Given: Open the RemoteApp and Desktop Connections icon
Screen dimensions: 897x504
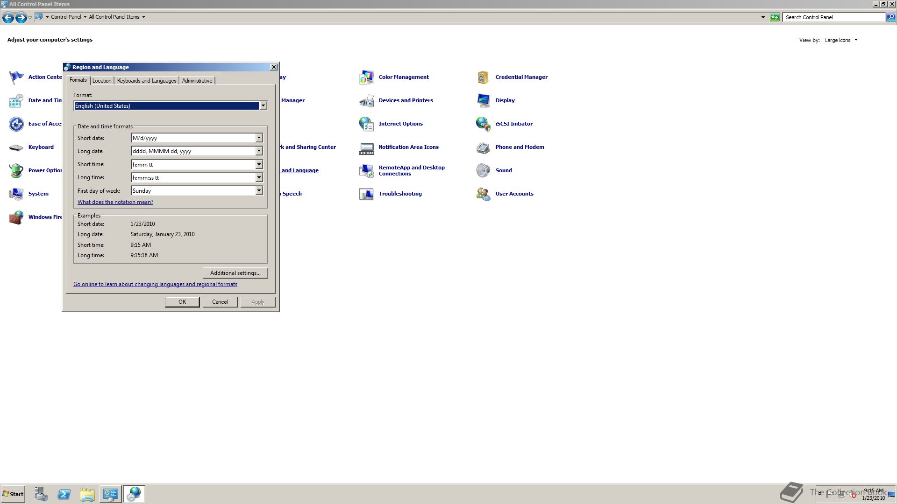Looking at the screenshot, I should 367,170.
